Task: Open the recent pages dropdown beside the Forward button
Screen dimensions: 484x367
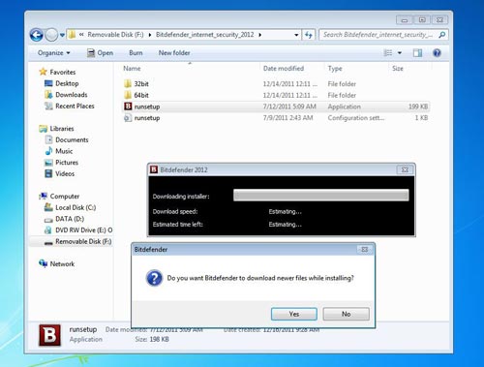Action: point(62,35)
